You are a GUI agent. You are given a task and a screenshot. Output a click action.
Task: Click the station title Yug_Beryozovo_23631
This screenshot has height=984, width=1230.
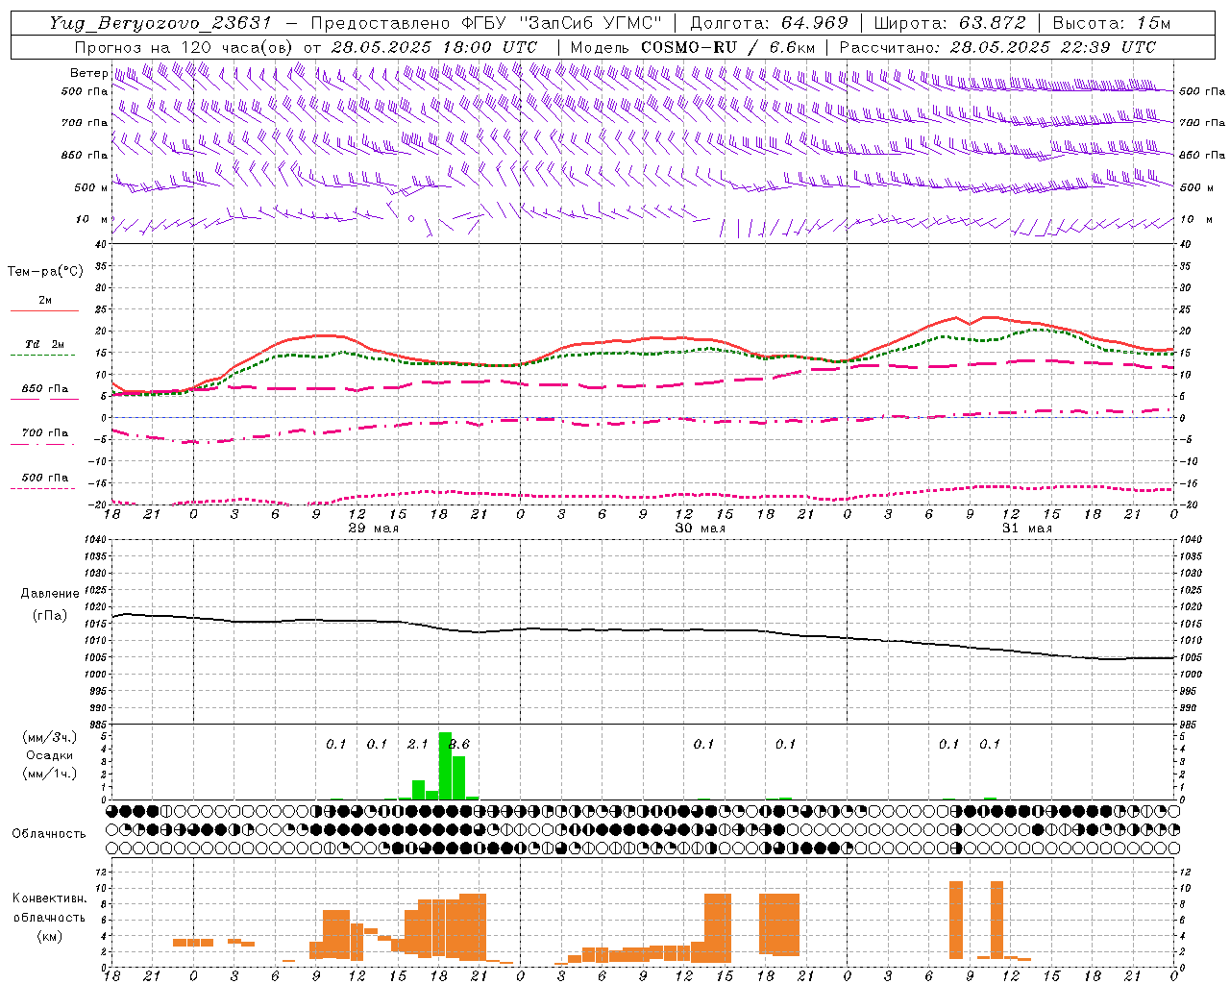[160, 23]
